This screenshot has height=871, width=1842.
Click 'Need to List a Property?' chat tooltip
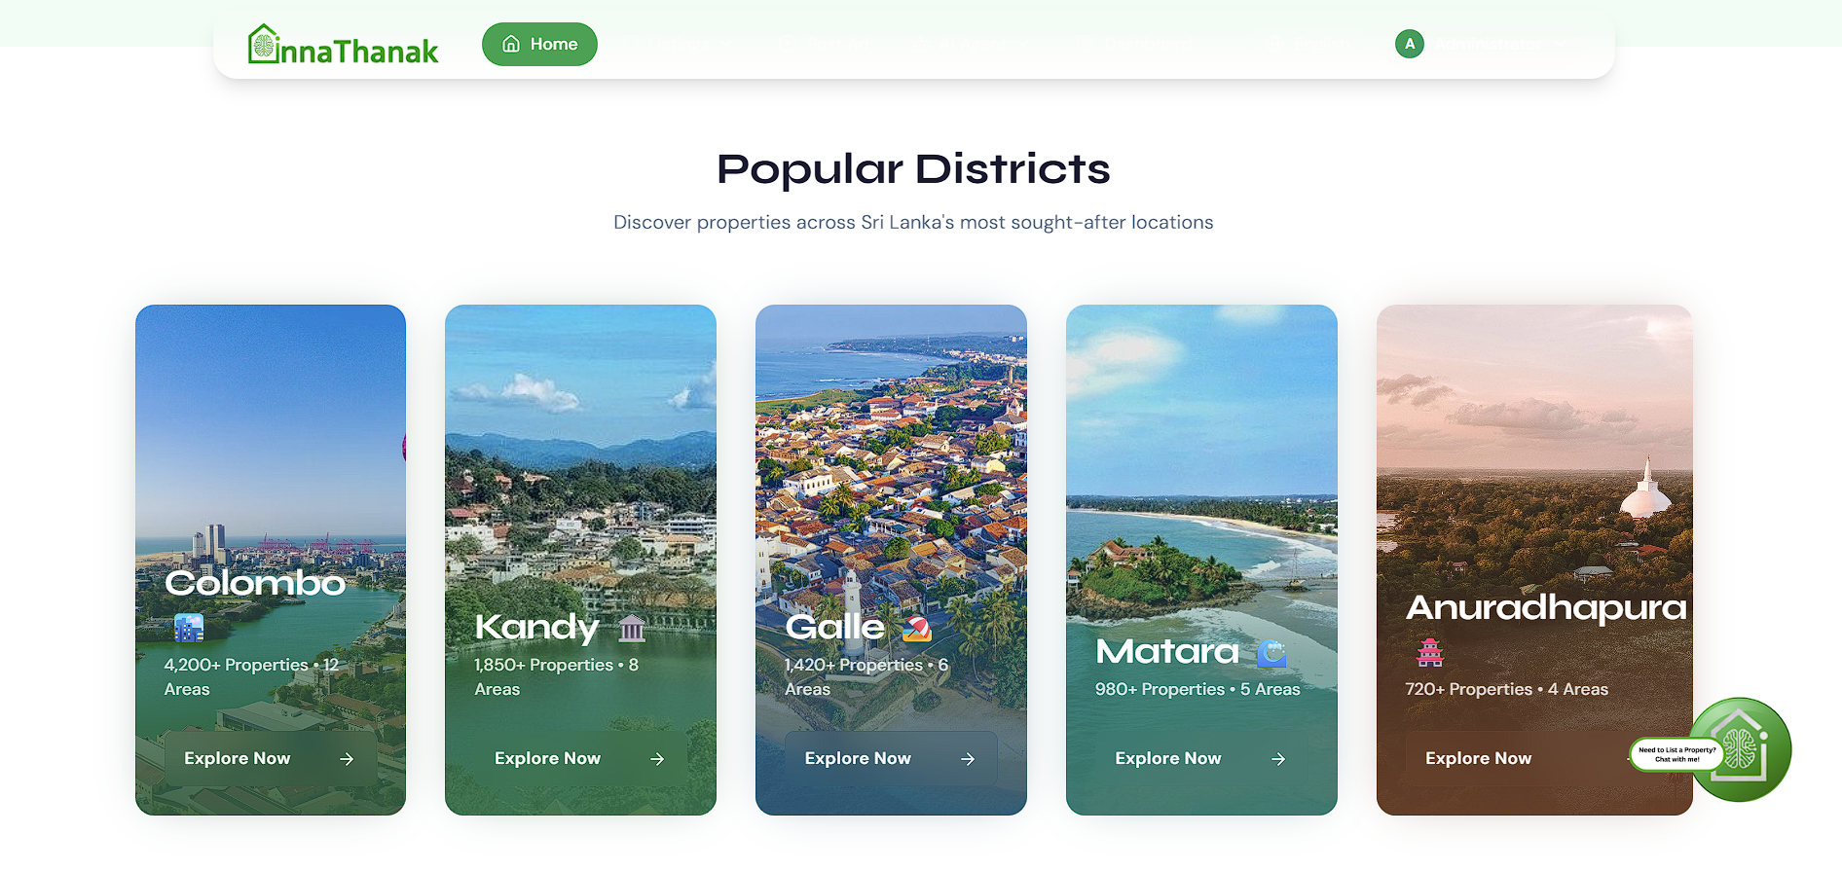1676,754
